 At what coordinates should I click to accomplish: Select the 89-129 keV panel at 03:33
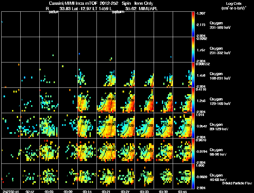point(144,126)
